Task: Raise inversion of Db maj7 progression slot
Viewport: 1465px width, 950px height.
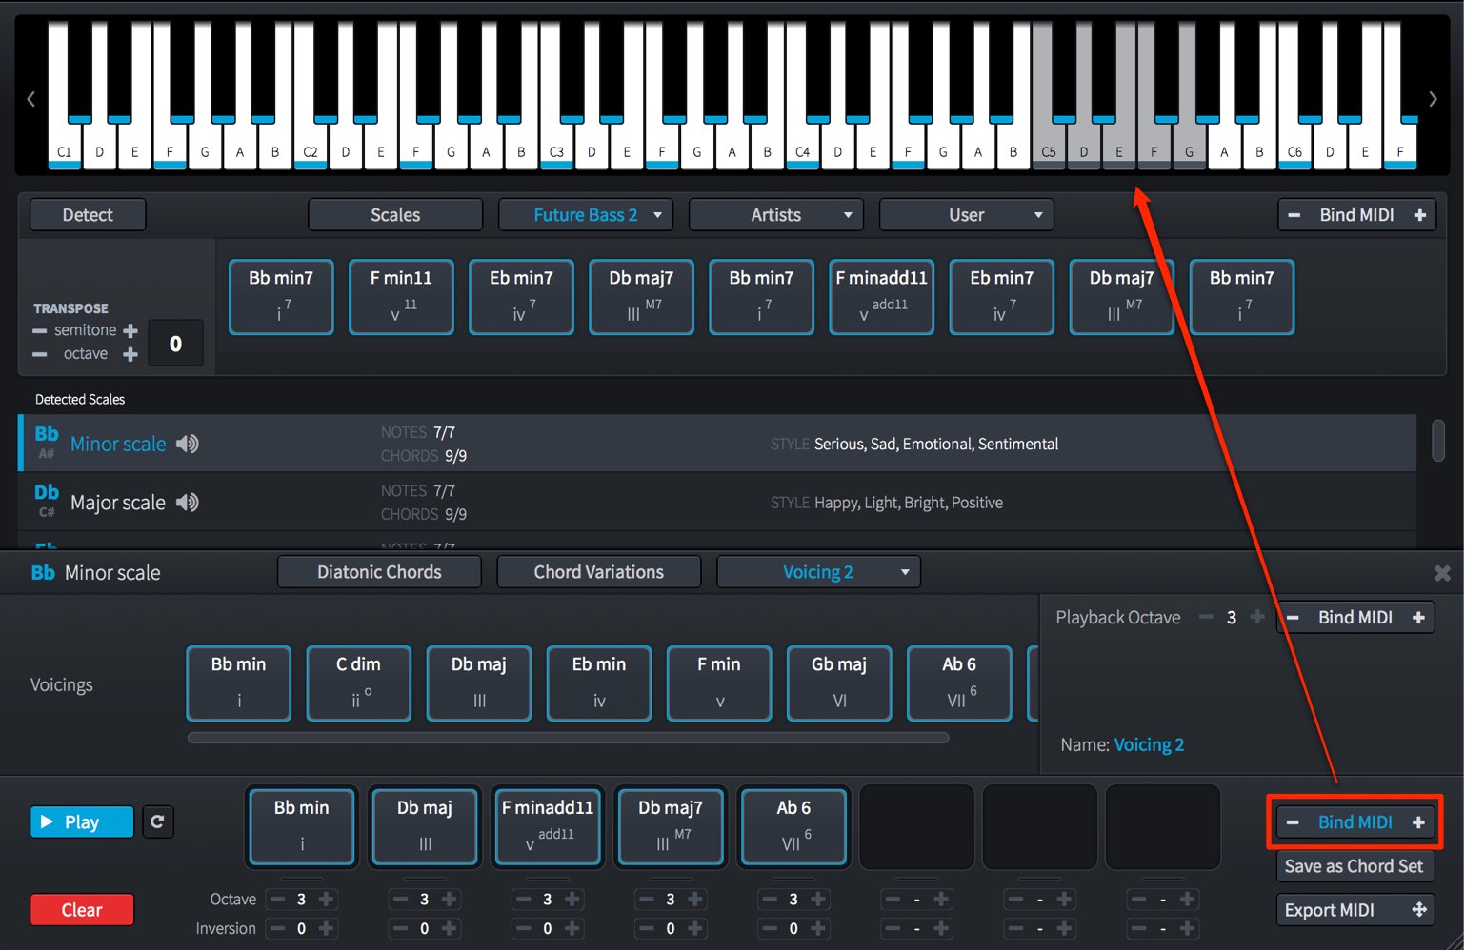Action: [695, 928]
